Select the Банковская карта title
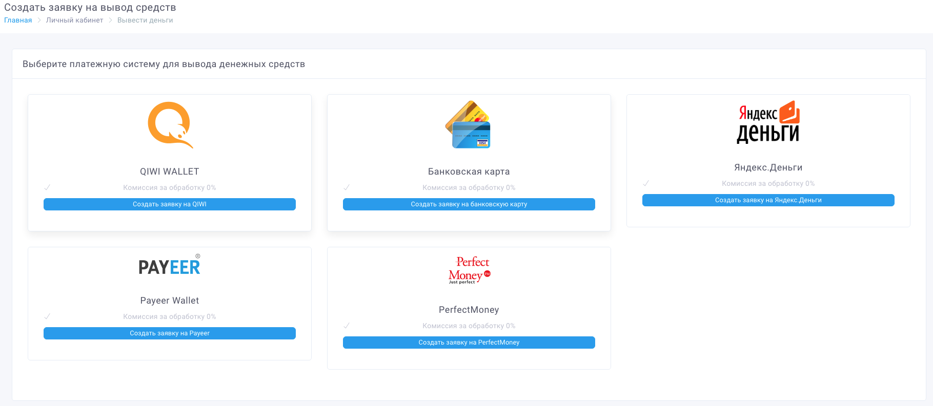Viewport: 933px width, 406px height. click(x=469, y=172)
